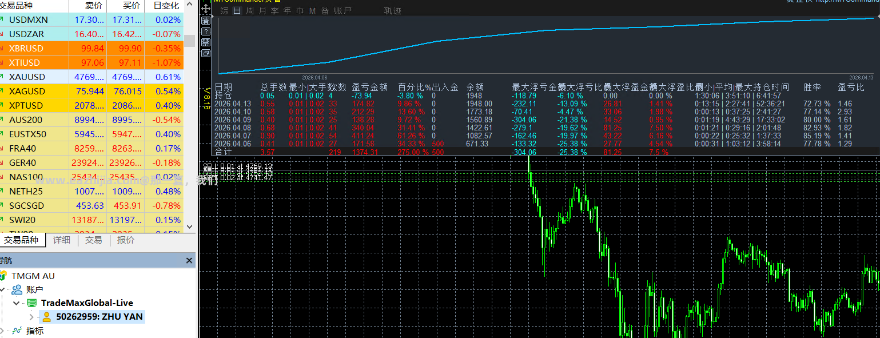The image size is (880, 338).
Task: Select the 周 weekly period toggle
Action: pyautogui.click(x=250, y=11)
